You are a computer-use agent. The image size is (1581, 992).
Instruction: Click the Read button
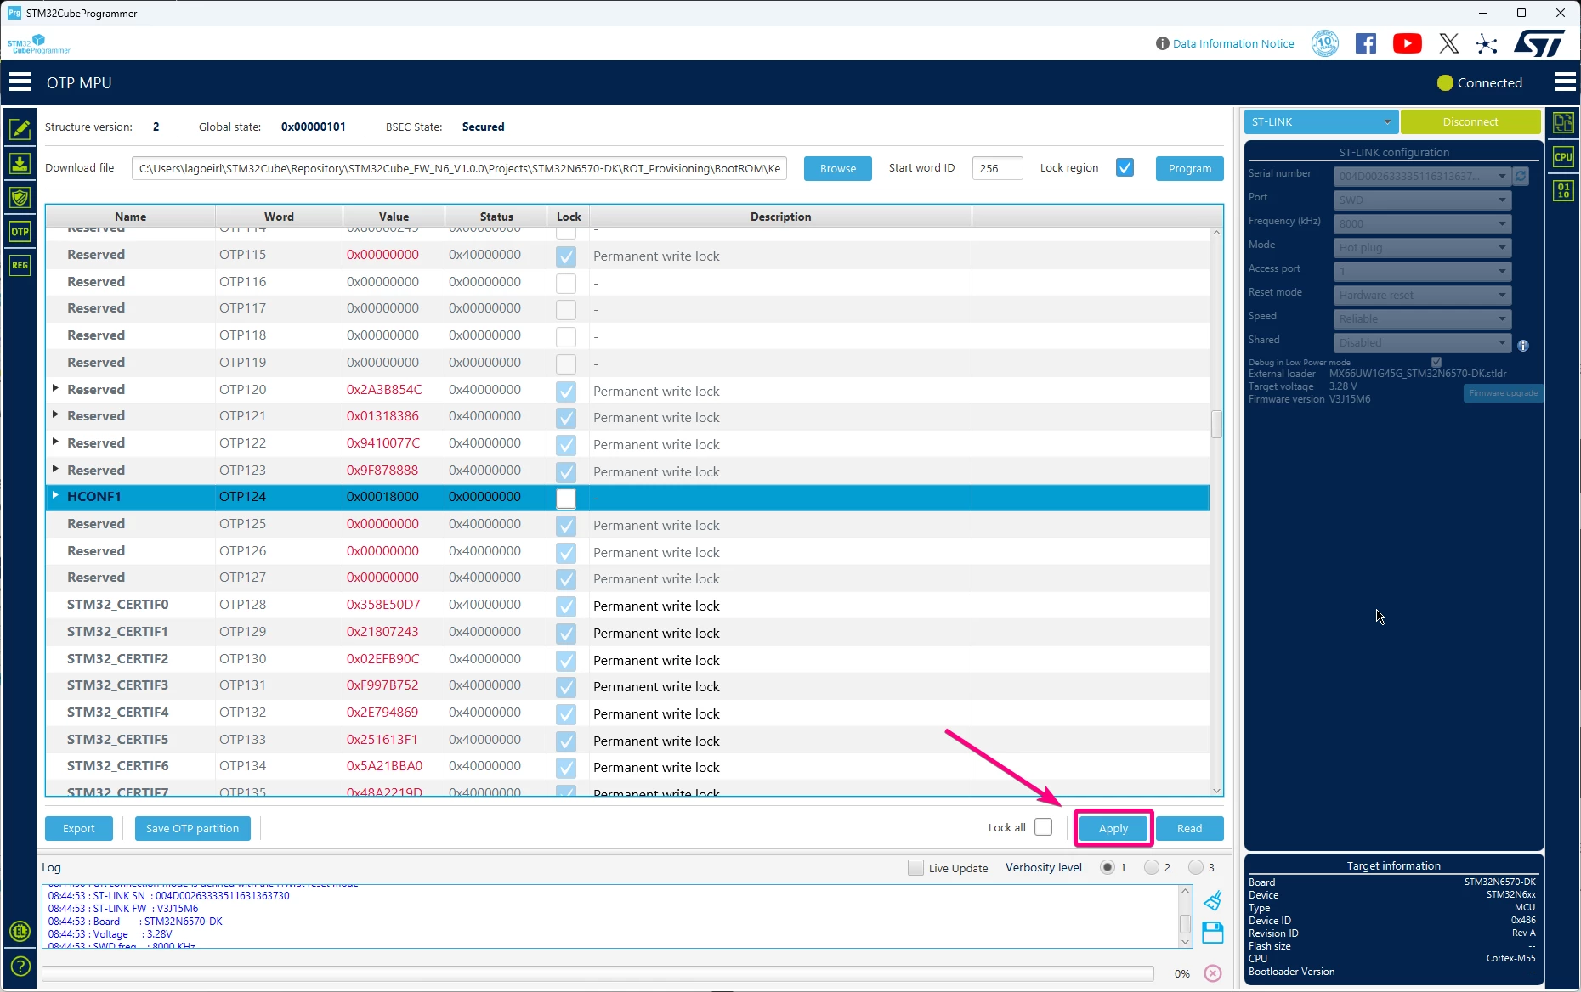pos(1189,828)
